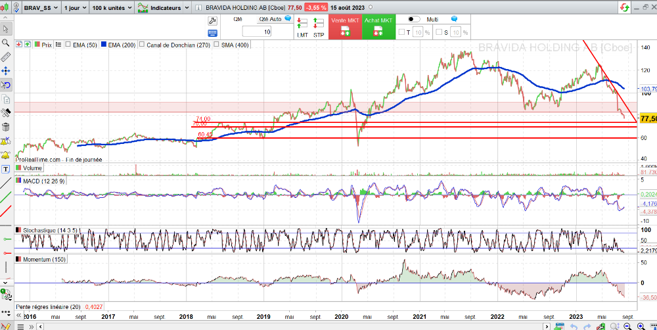
Task: Click the LMT limit order icon
Action: pyautogui.click(x=302, y=27)
